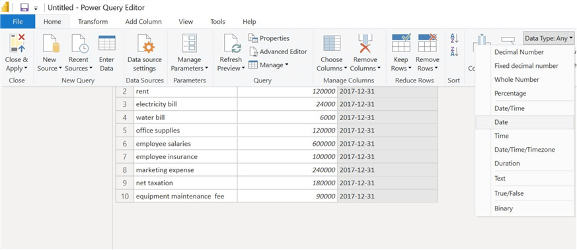Screen dimensions: 577x250
Task: Click the 'marketing expense' cell
Action: click(x=186, y=170)
